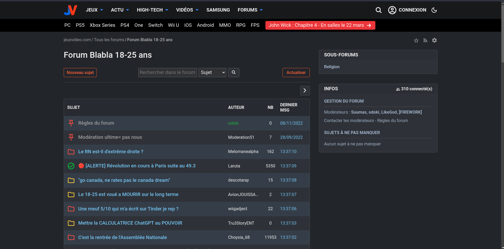Open forum settings gear icon
The height and width of the screenshot is (249, 504).
coord(434,40)
